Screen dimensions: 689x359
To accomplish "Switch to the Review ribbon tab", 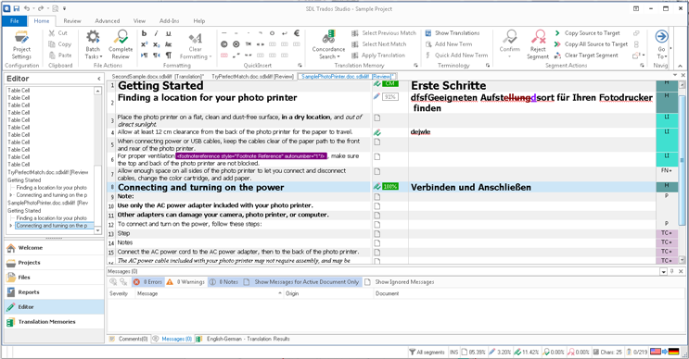I will point(72,20).
